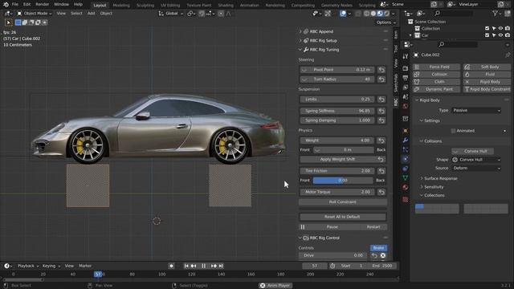The image size is (514, 289).
Task: Add Soft Body physics
Action: click(487, 67)
